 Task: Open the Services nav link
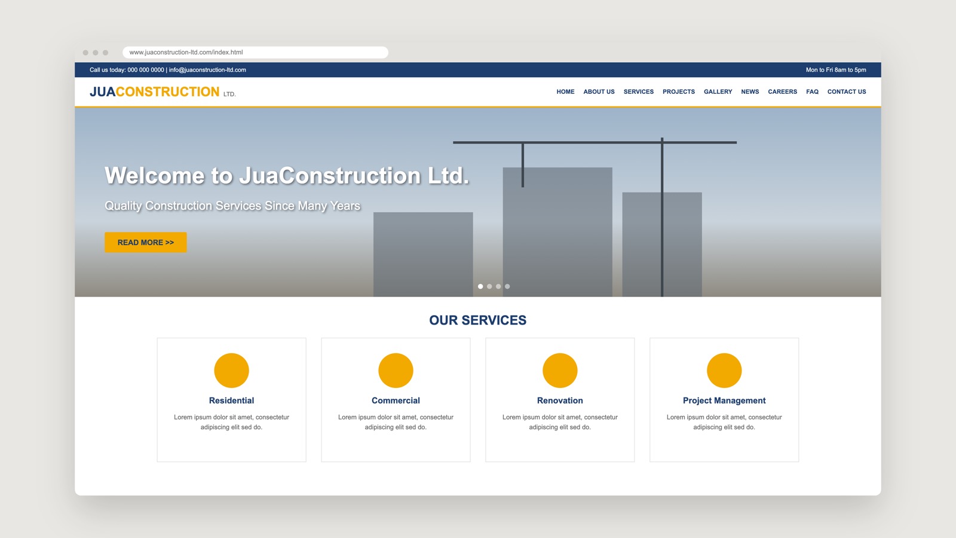coord(639,92)
